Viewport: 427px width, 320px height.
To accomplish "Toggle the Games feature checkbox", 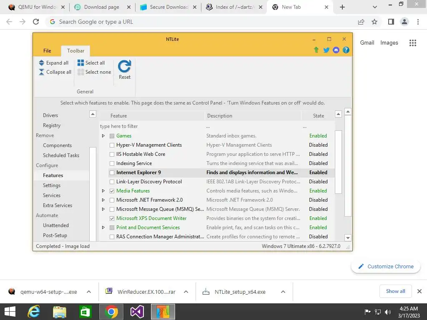I will [x=112, y=136].
